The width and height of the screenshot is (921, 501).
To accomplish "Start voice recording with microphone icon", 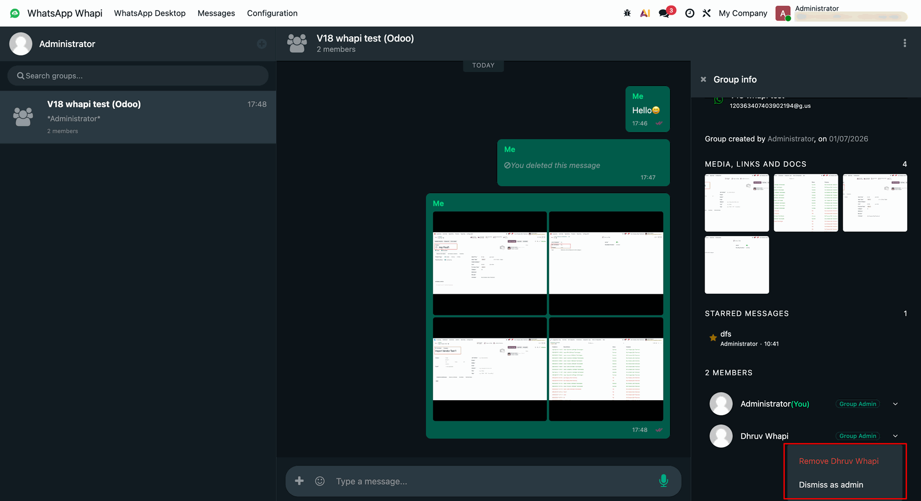I will point(663,481).
